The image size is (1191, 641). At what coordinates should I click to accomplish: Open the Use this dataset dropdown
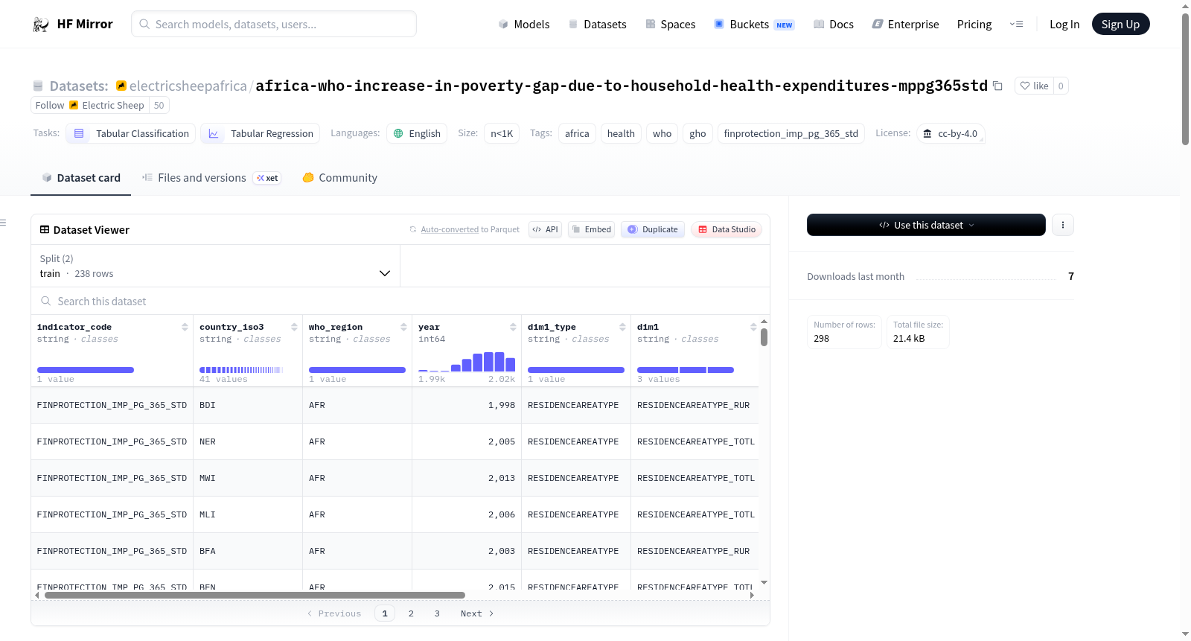[x=926, y=225]
